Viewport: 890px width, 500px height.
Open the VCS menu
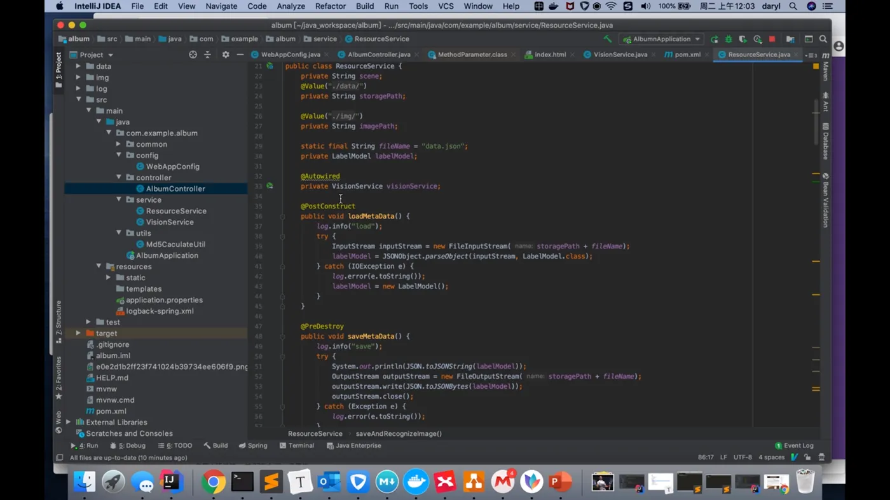point(446,6)
